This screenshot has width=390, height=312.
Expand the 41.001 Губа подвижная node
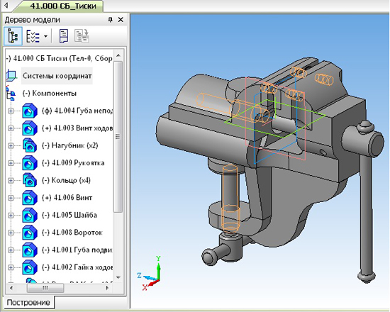coord(11,250)
